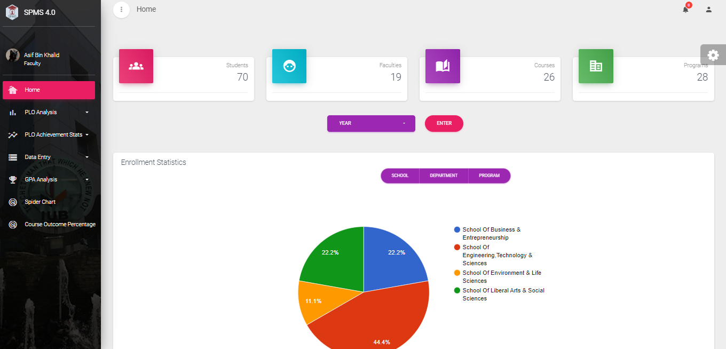Screen dimensions: 726x349
Task: Expand the Data Entry menu
Action: click(49, 157)
